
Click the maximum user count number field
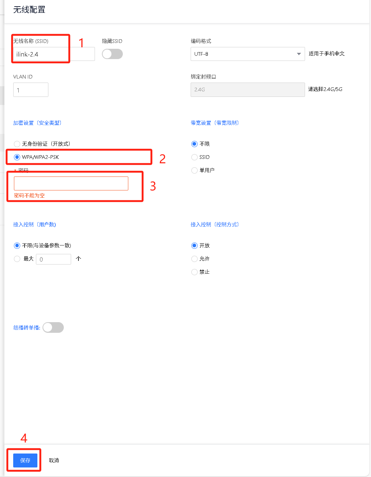54,259
